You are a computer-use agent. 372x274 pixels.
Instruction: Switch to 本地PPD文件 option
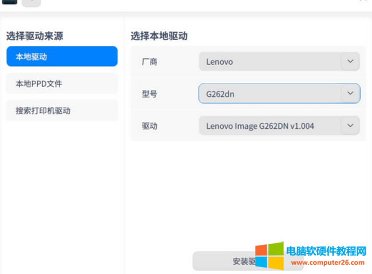(62, 84)
